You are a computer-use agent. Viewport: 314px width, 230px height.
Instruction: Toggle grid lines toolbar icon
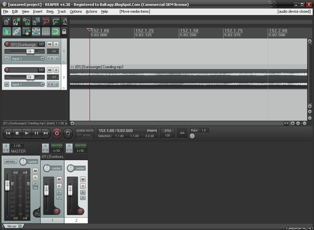46,31
